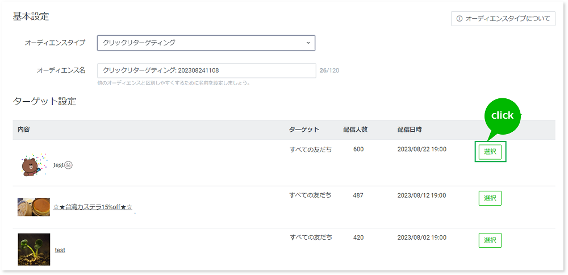The height and width of the screenshot is (275, 568).
Task: Click the 配信日時 column header
Action: coord(410,130)
